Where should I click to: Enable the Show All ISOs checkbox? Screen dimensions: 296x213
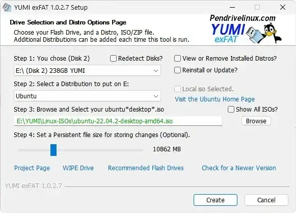coord(231,110)
